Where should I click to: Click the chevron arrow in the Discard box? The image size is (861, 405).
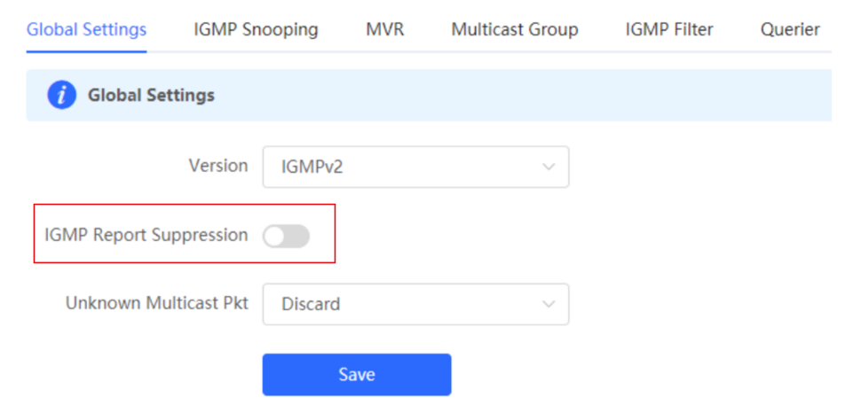548,304
